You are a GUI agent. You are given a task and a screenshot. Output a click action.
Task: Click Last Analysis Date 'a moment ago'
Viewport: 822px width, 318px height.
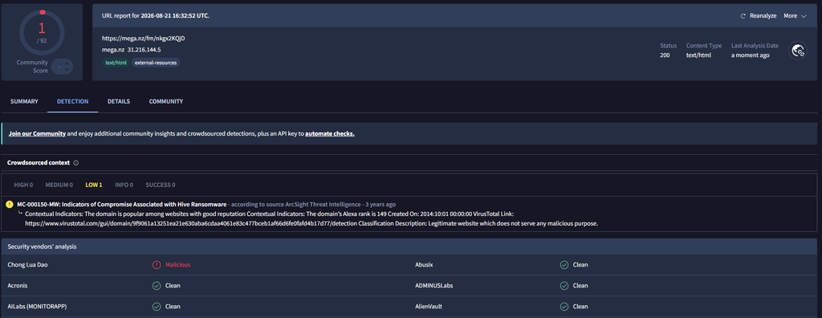click(x=751, y=55)
